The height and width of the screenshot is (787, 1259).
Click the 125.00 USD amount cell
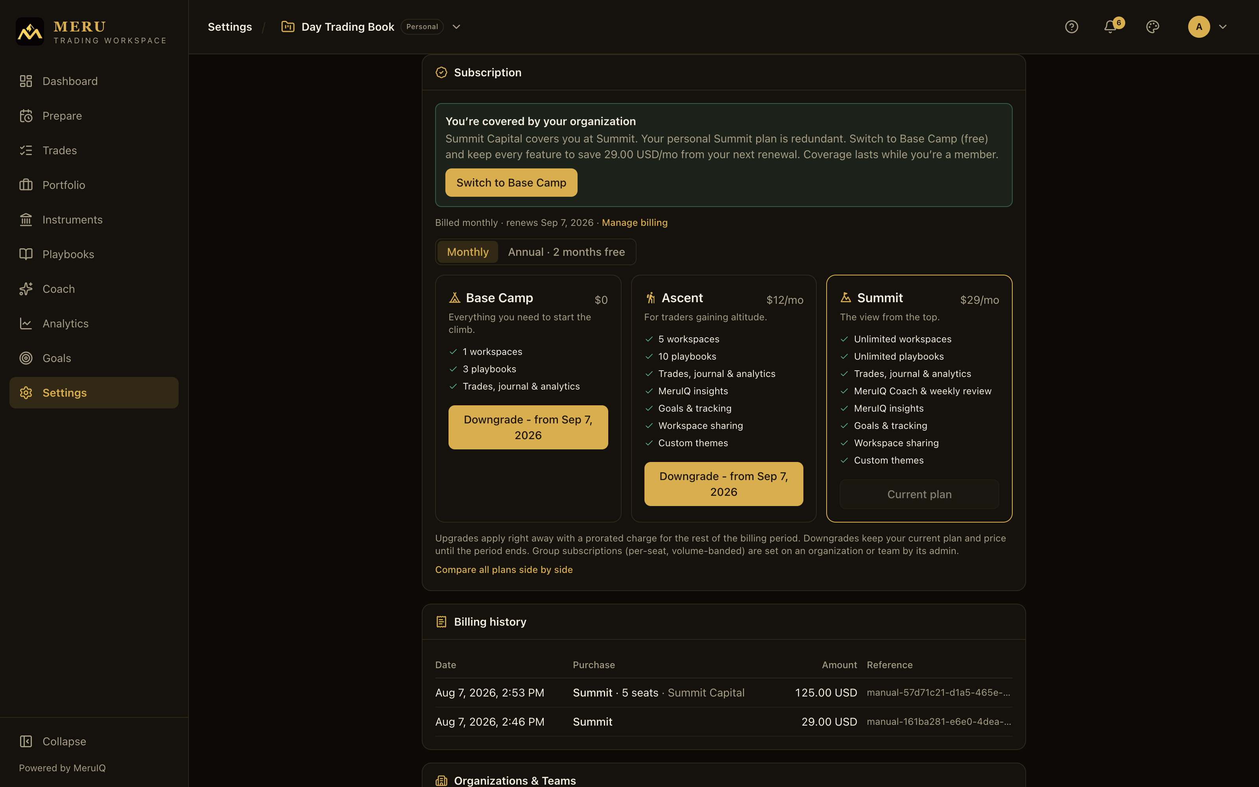tap(826, 693)
